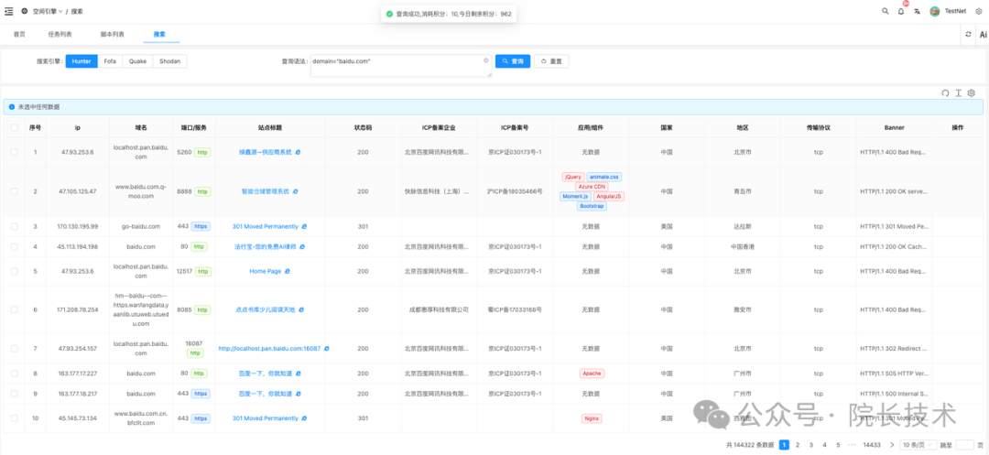Check the row for 47.93.254.157
Screen dimensions: 989x455
click(15, 349)
